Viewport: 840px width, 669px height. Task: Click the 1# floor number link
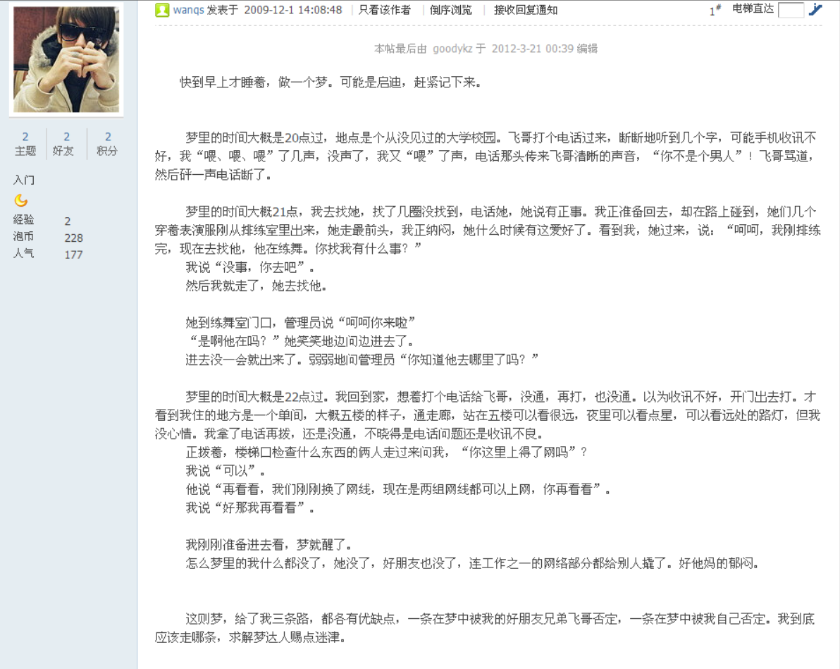715,10
